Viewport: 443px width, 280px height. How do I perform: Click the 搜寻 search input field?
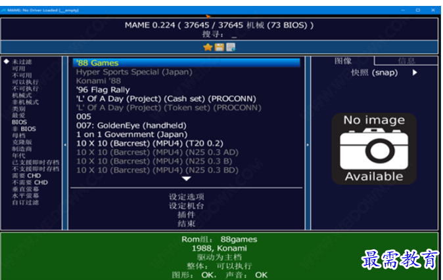pos(220,35)
